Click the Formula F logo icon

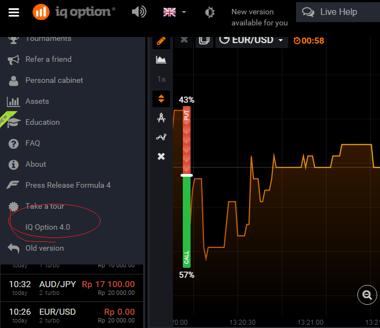tap(13, 185)
